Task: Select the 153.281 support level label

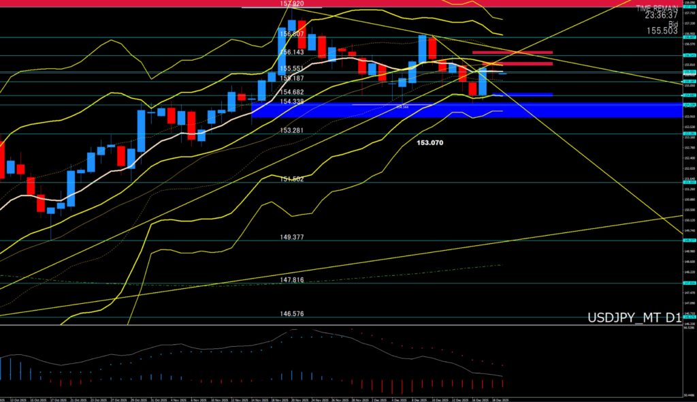Action: coord(291,130)
